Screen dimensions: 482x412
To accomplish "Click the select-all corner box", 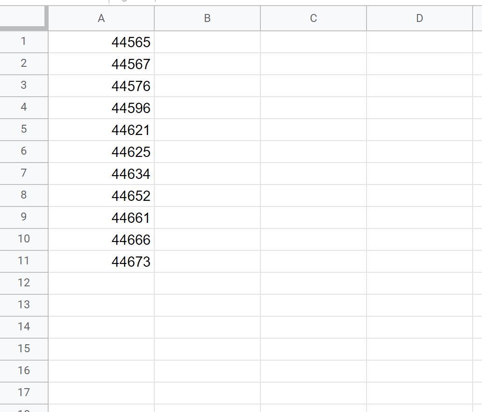I will (23, 18).
